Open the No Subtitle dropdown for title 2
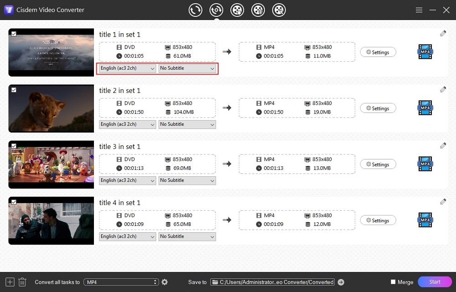Screen dimensions: 456x292 [x=187, y=124]
